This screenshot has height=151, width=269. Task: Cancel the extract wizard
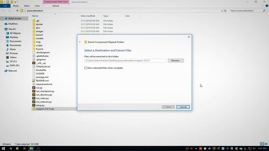[183, 107]
